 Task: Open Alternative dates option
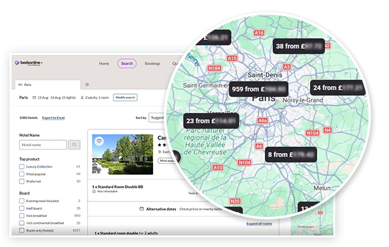tap(161, 209)
